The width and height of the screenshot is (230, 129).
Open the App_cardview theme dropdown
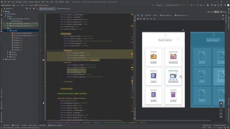coord(166,15)
